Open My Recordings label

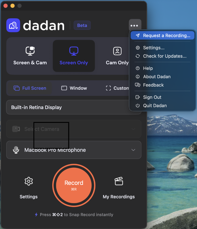119,197
